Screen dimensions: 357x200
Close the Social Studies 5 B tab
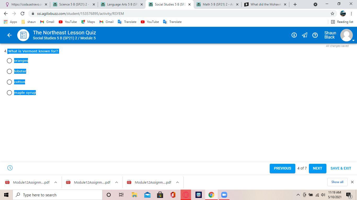point(189,4)
